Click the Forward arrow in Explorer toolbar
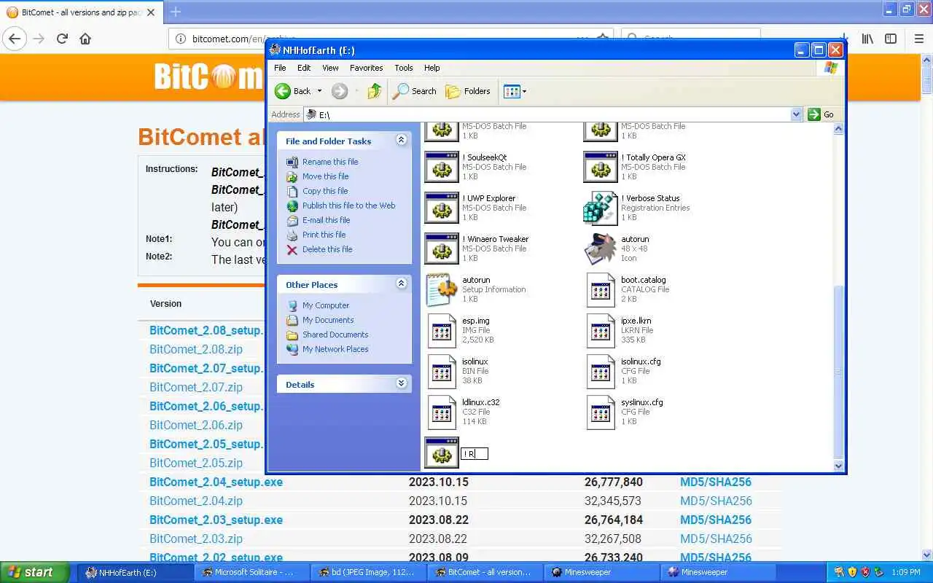 pyautogui.click(x=340, y=91)
